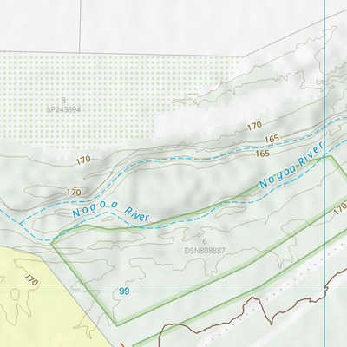Select lot number 3 above SP243894
The image size is (347, 347).
point(63,101)
